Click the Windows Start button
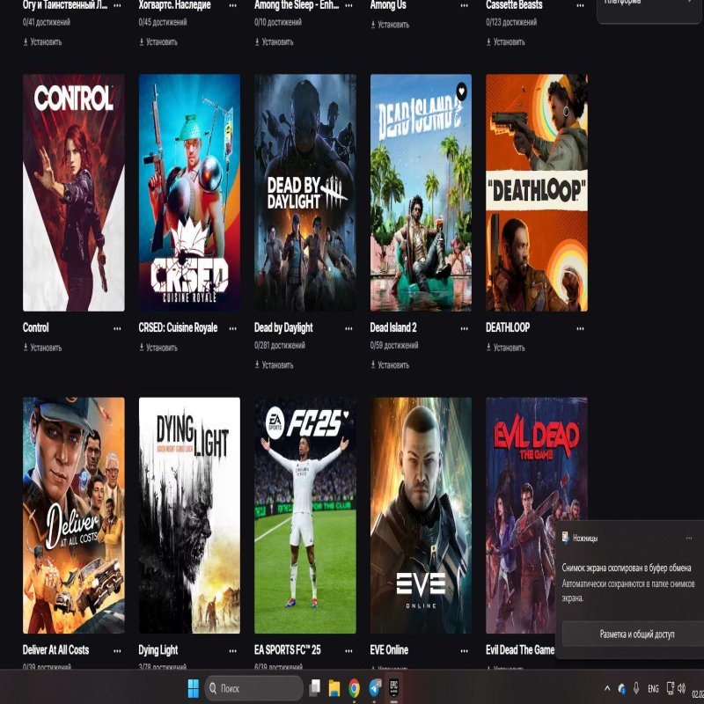 (193, 688)
